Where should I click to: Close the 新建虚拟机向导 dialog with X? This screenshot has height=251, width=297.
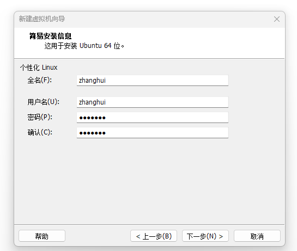tap(277, 19)
